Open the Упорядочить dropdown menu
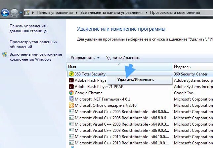This screenshot has height=148, width=213. click(85, 58)
